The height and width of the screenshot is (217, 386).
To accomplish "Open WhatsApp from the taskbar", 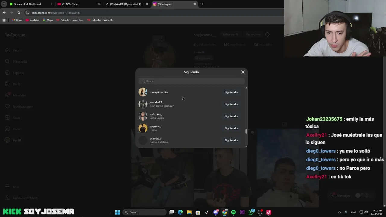I will tap(251, 212).
